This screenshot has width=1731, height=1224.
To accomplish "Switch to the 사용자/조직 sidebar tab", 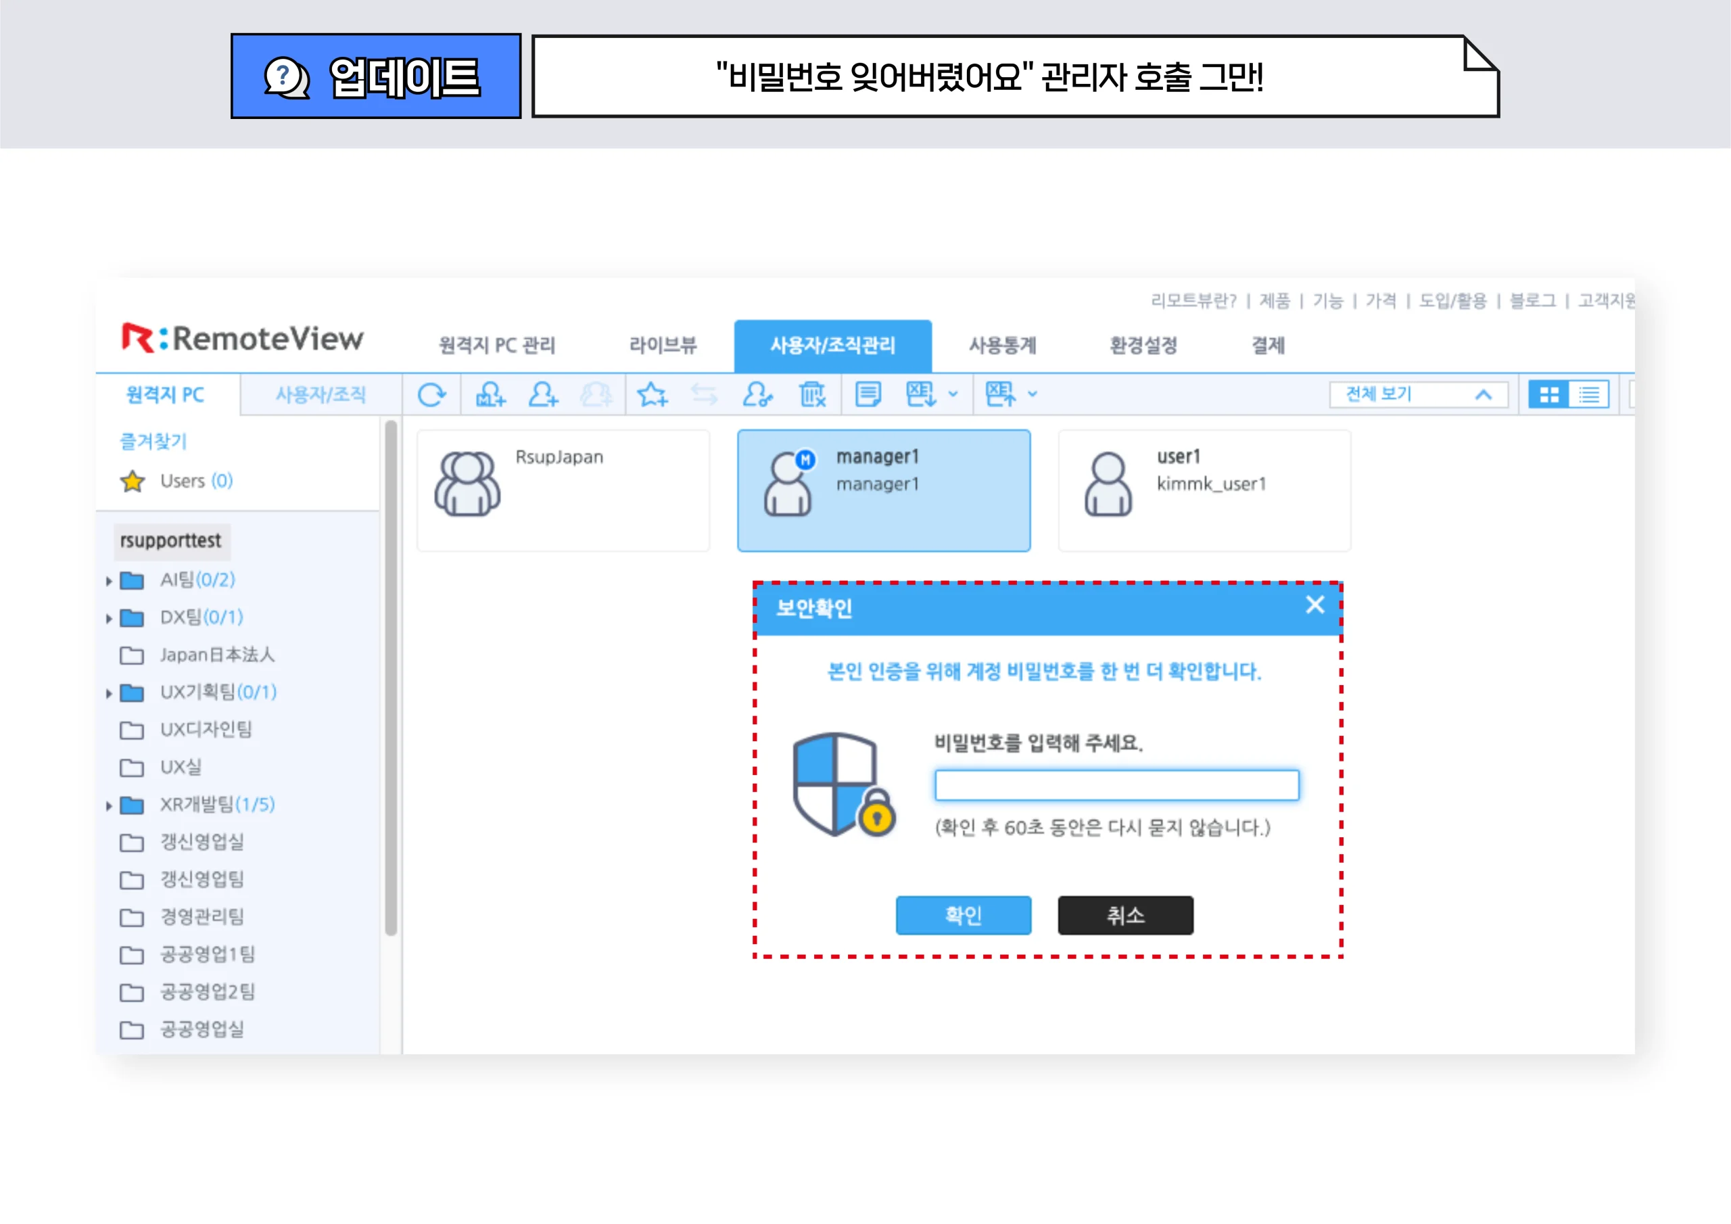I will [x=321, y=394].
